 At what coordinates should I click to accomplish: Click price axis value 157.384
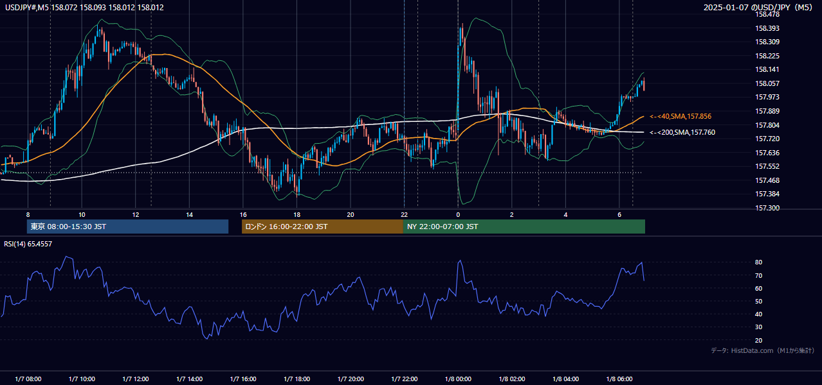(767, 194)
